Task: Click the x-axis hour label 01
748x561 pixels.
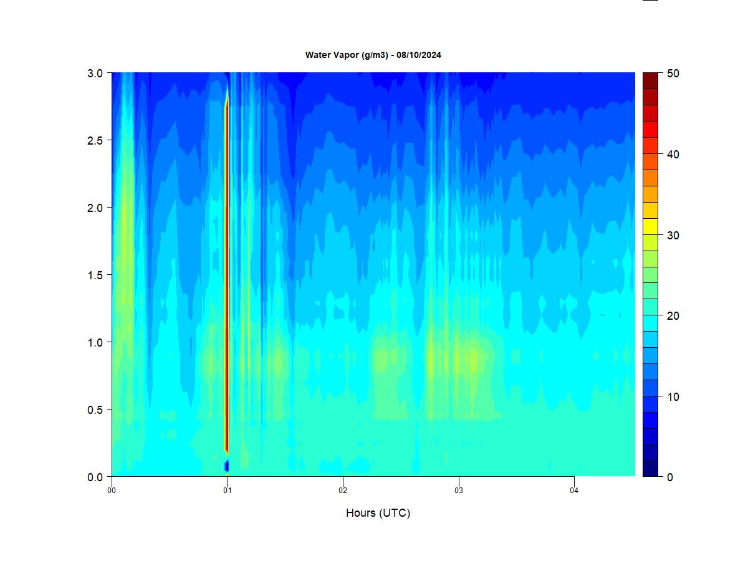Action: pos(228,491)
